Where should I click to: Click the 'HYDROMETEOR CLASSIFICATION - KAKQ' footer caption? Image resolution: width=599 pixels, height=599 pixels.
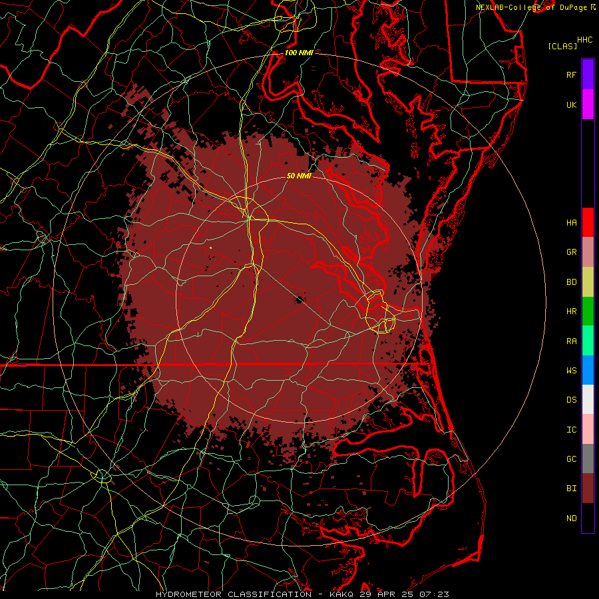click(255, 594)
